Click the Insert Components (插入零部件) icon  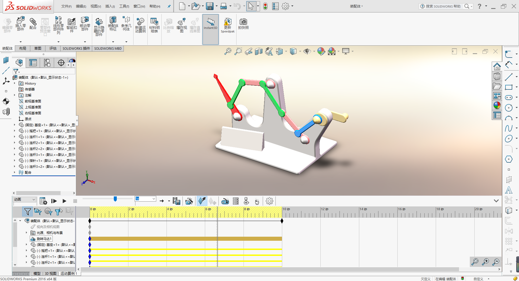coord(21,24)
